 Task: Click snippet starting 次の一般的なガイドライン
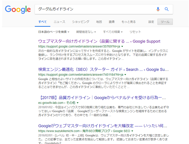103,55
